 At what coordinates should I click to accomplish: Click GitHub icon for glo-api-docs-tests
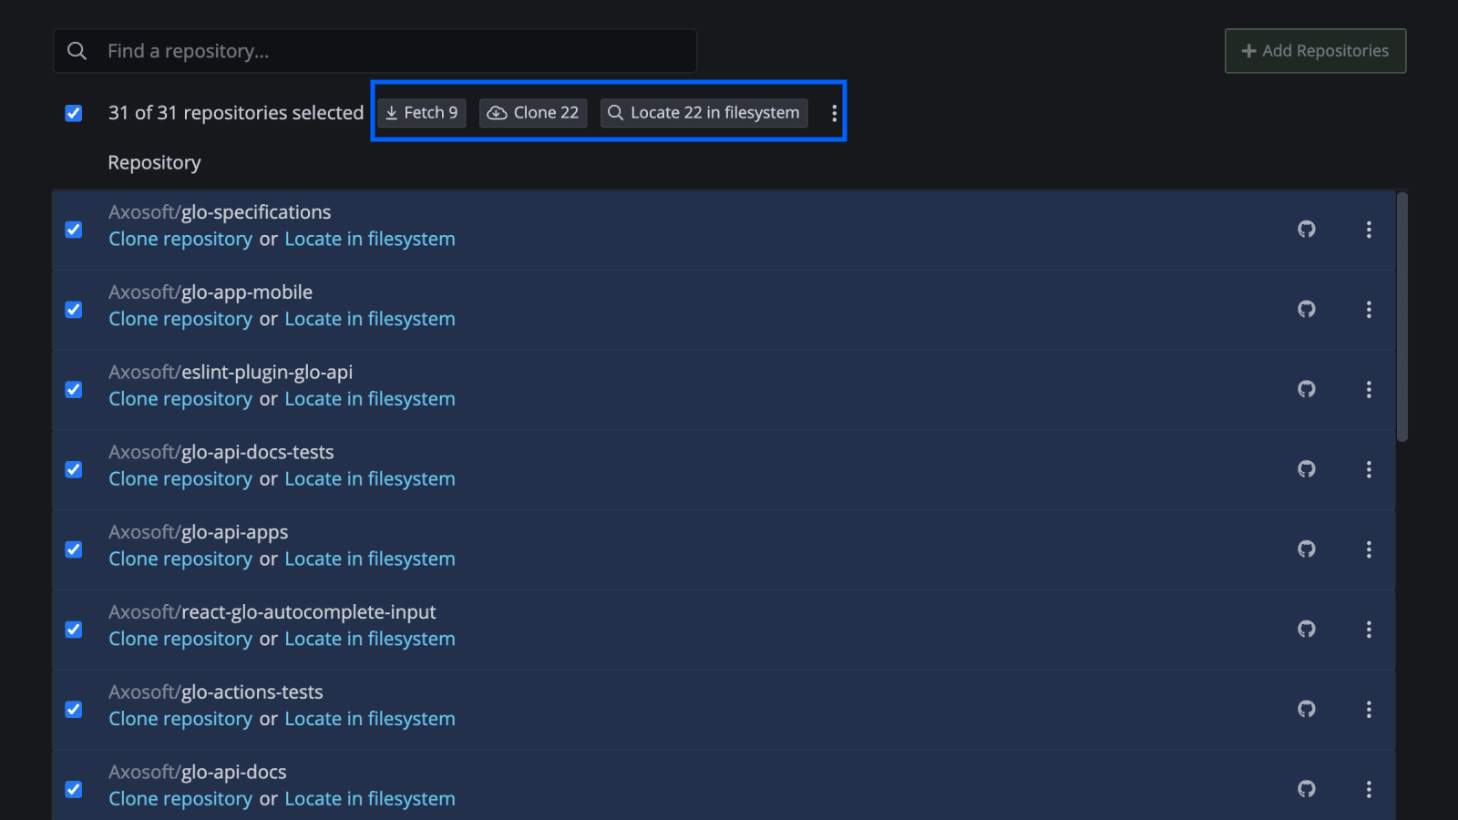(x=1307, y=469)
